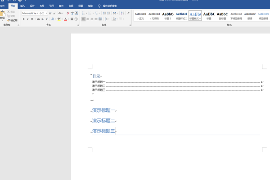
Task: Switch to the 插入 (Insert) tab
Action: 22,6
